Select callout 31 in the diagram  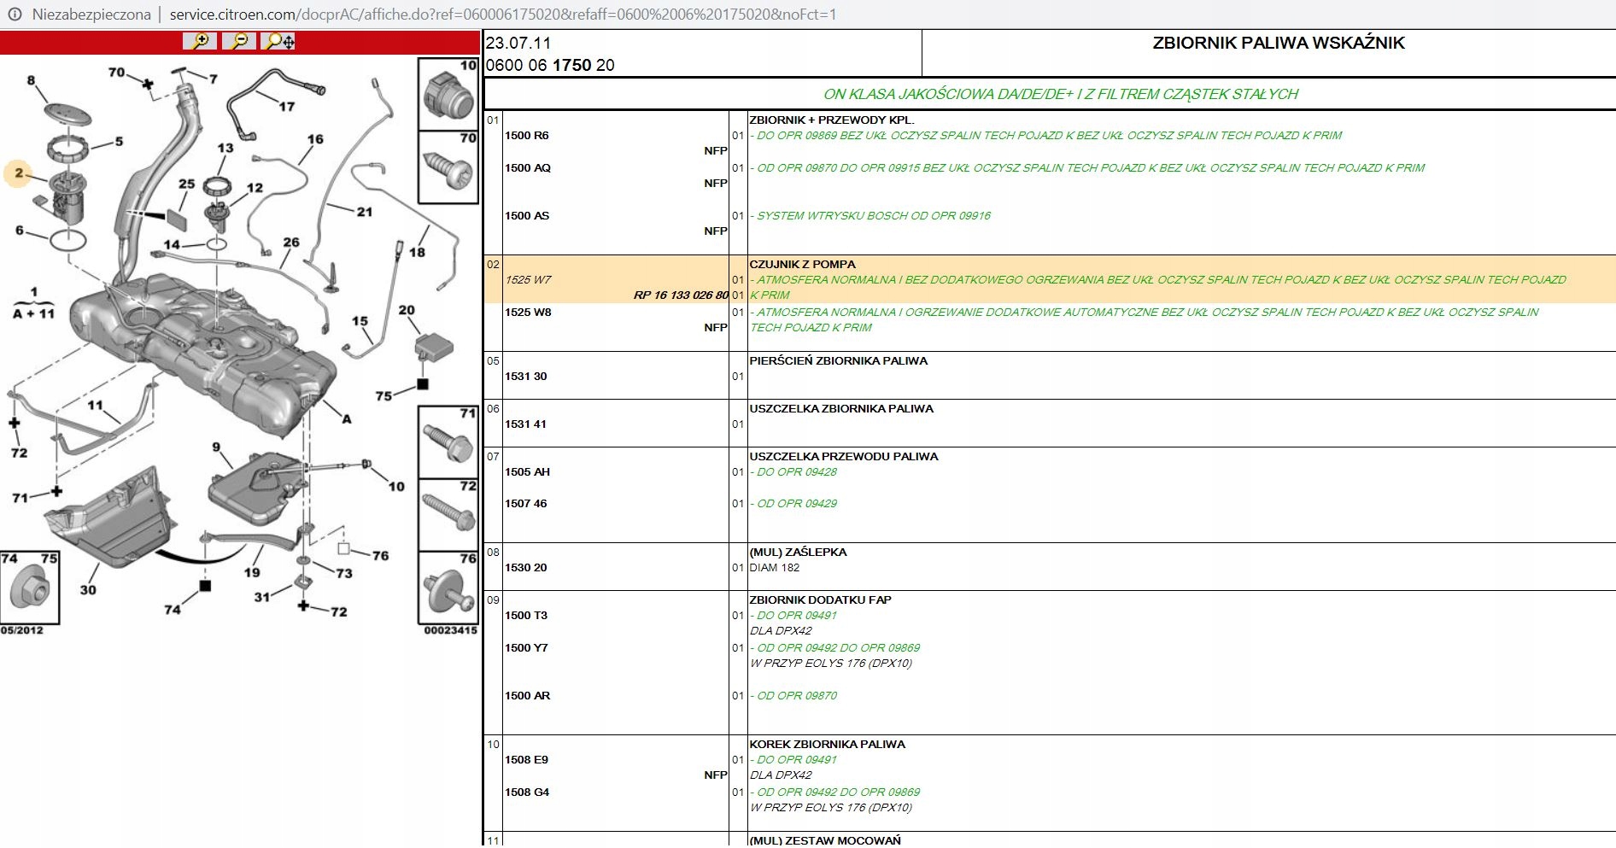click(262, 597)
